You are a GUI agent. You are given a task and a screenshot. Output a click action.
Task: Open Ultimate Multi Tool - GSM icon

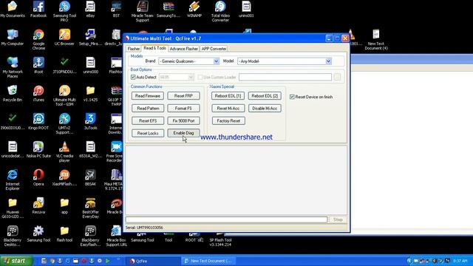click(64, 95)
